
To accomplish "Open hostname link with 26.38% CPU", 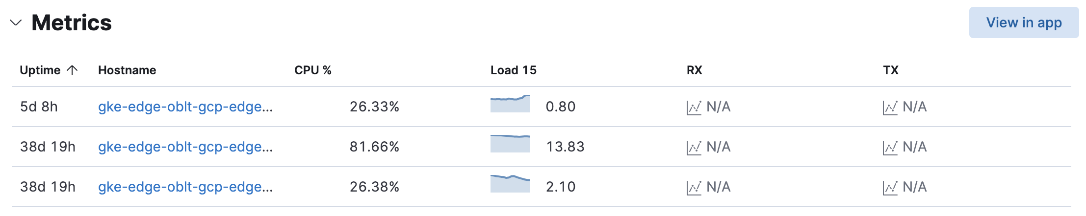I will [x=185, y=187].
